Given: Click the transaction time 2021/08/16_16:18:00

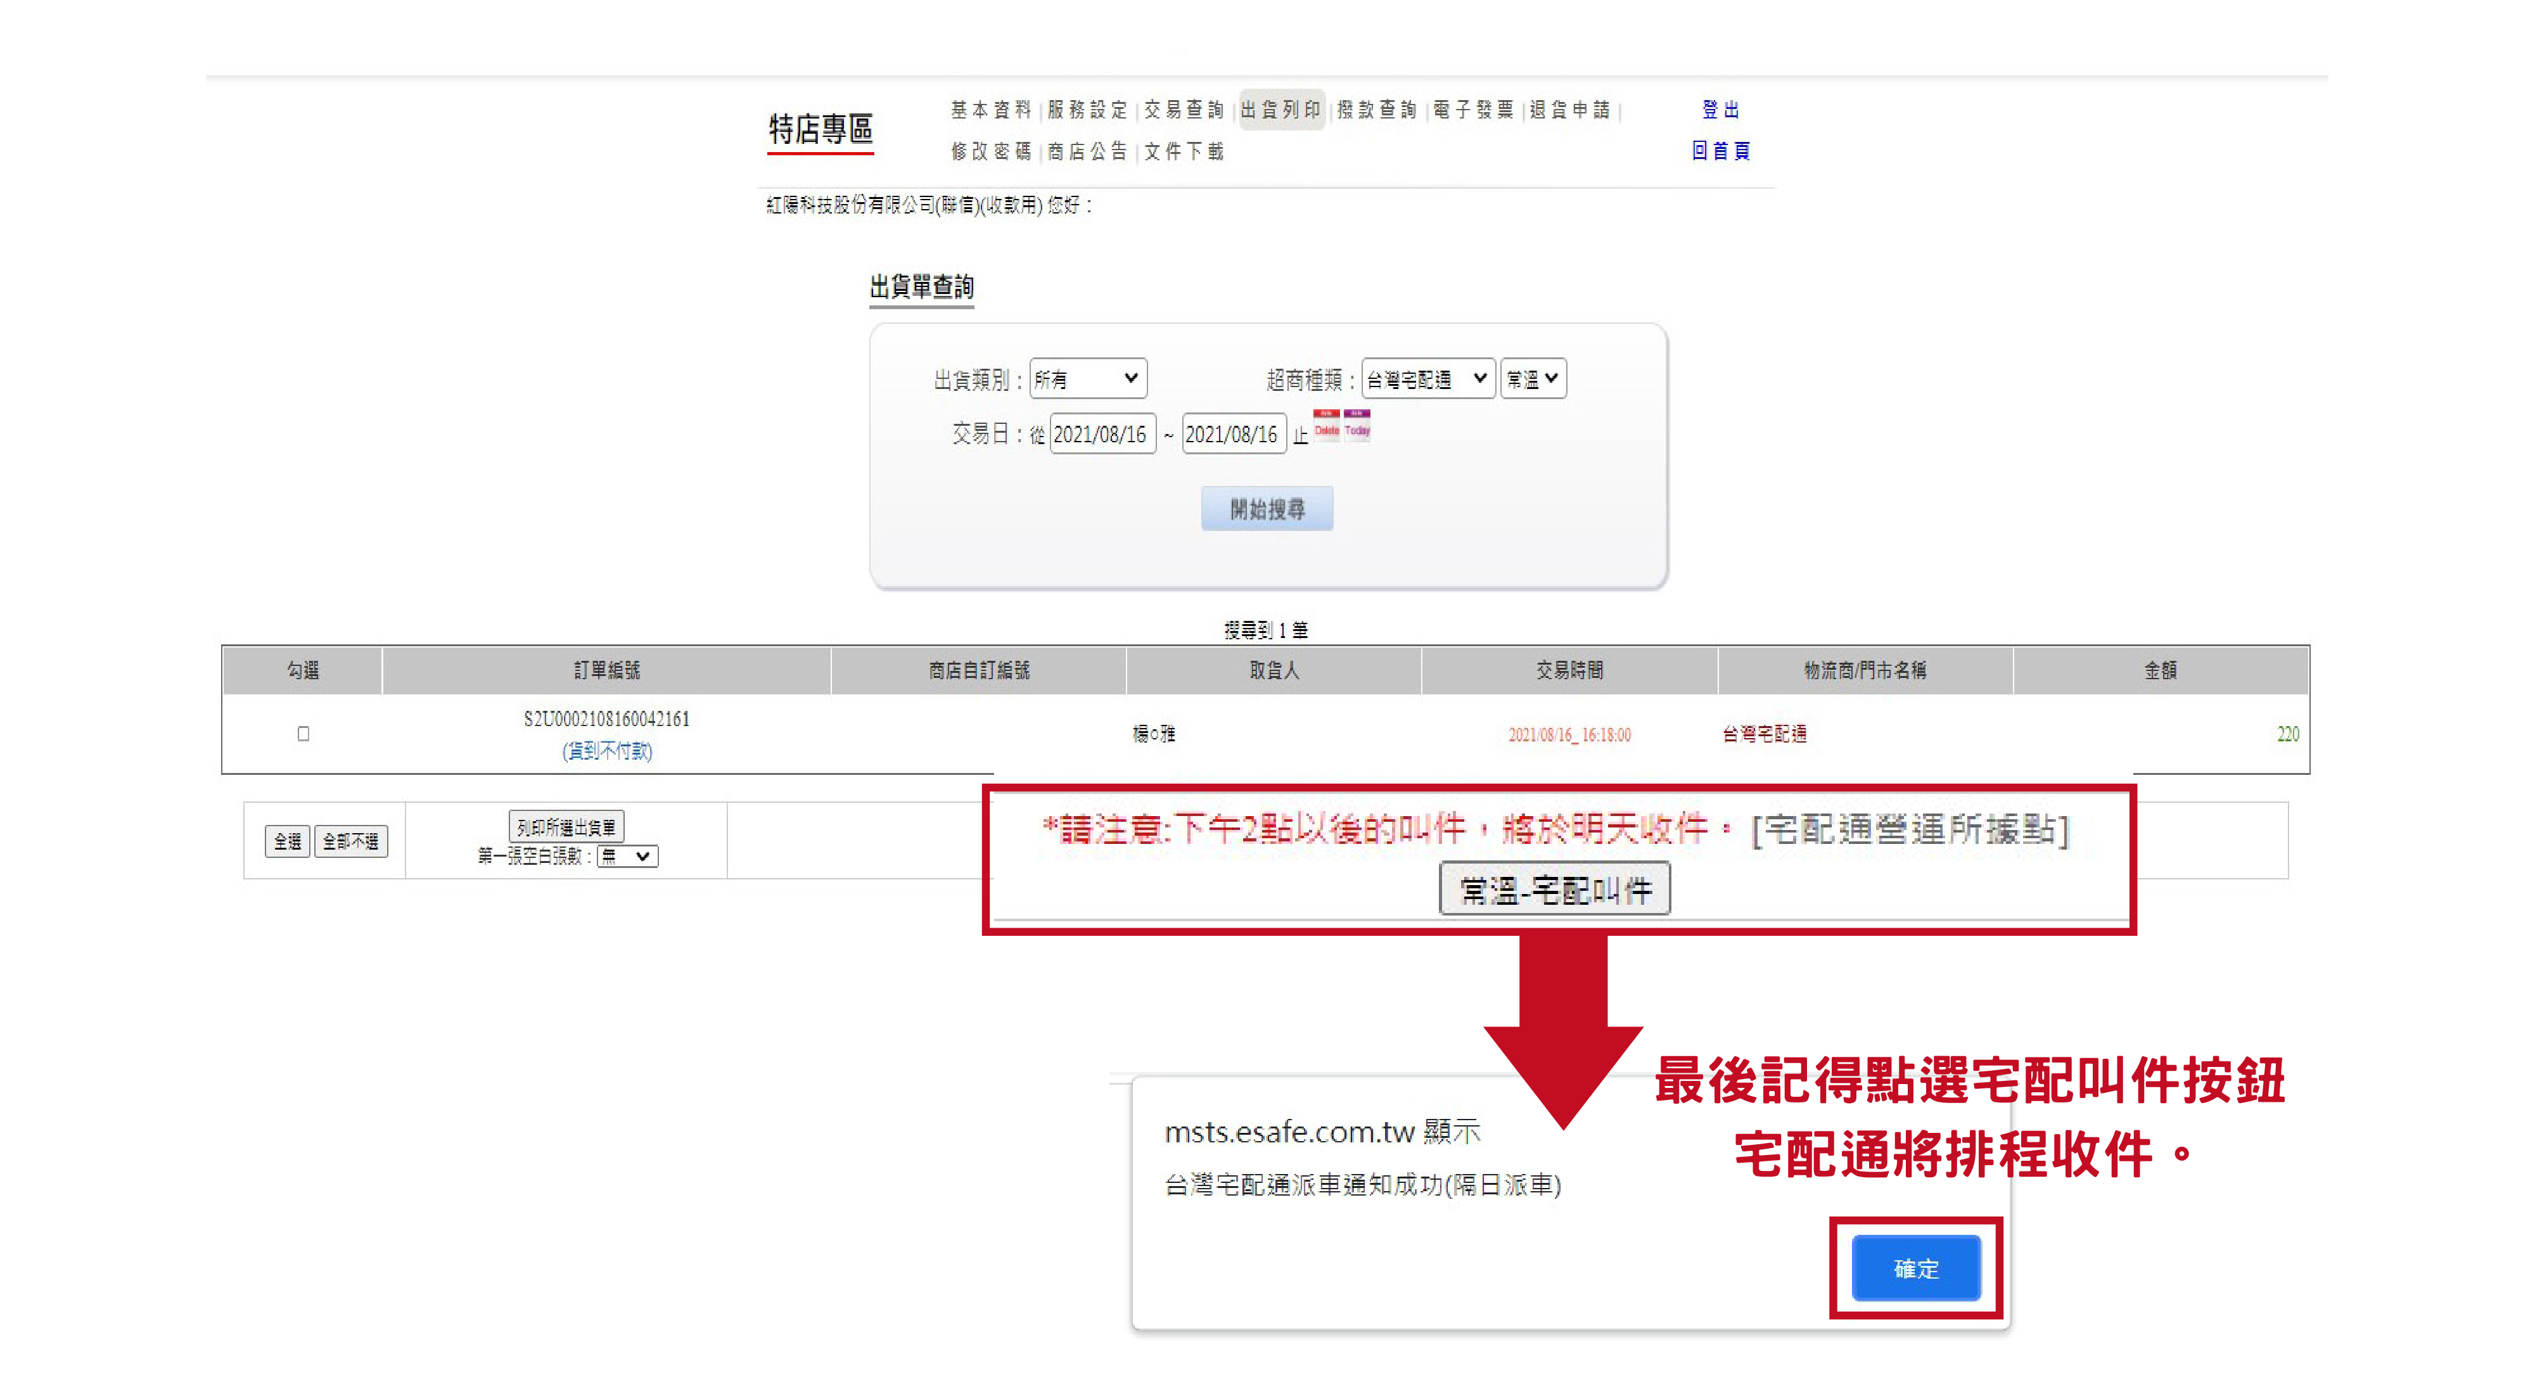Looking at the screenshot, I should coord(1569,735).
